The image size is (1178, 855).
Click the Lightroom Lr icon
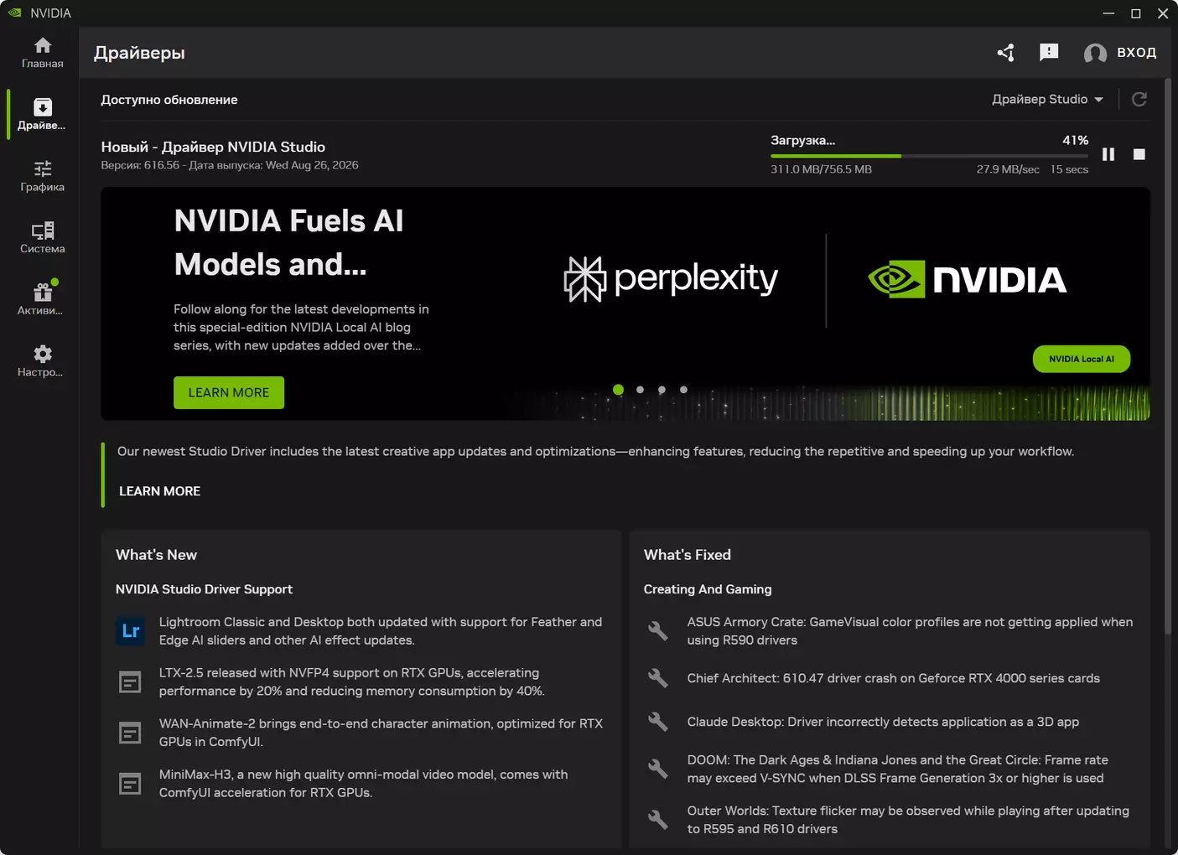[x=131, y=631]
